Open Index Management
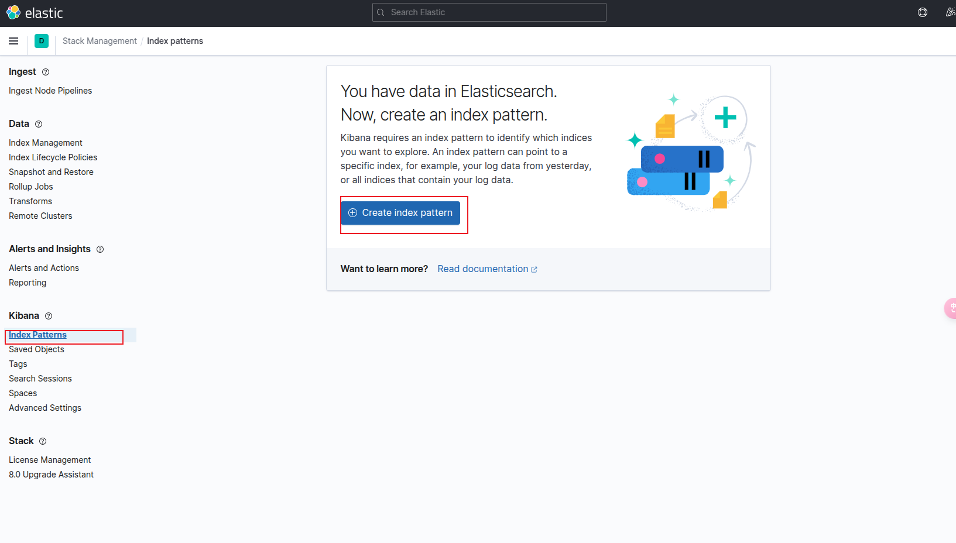Image resolution: width=956 pixels, height=543 pixels. point(46,143)
